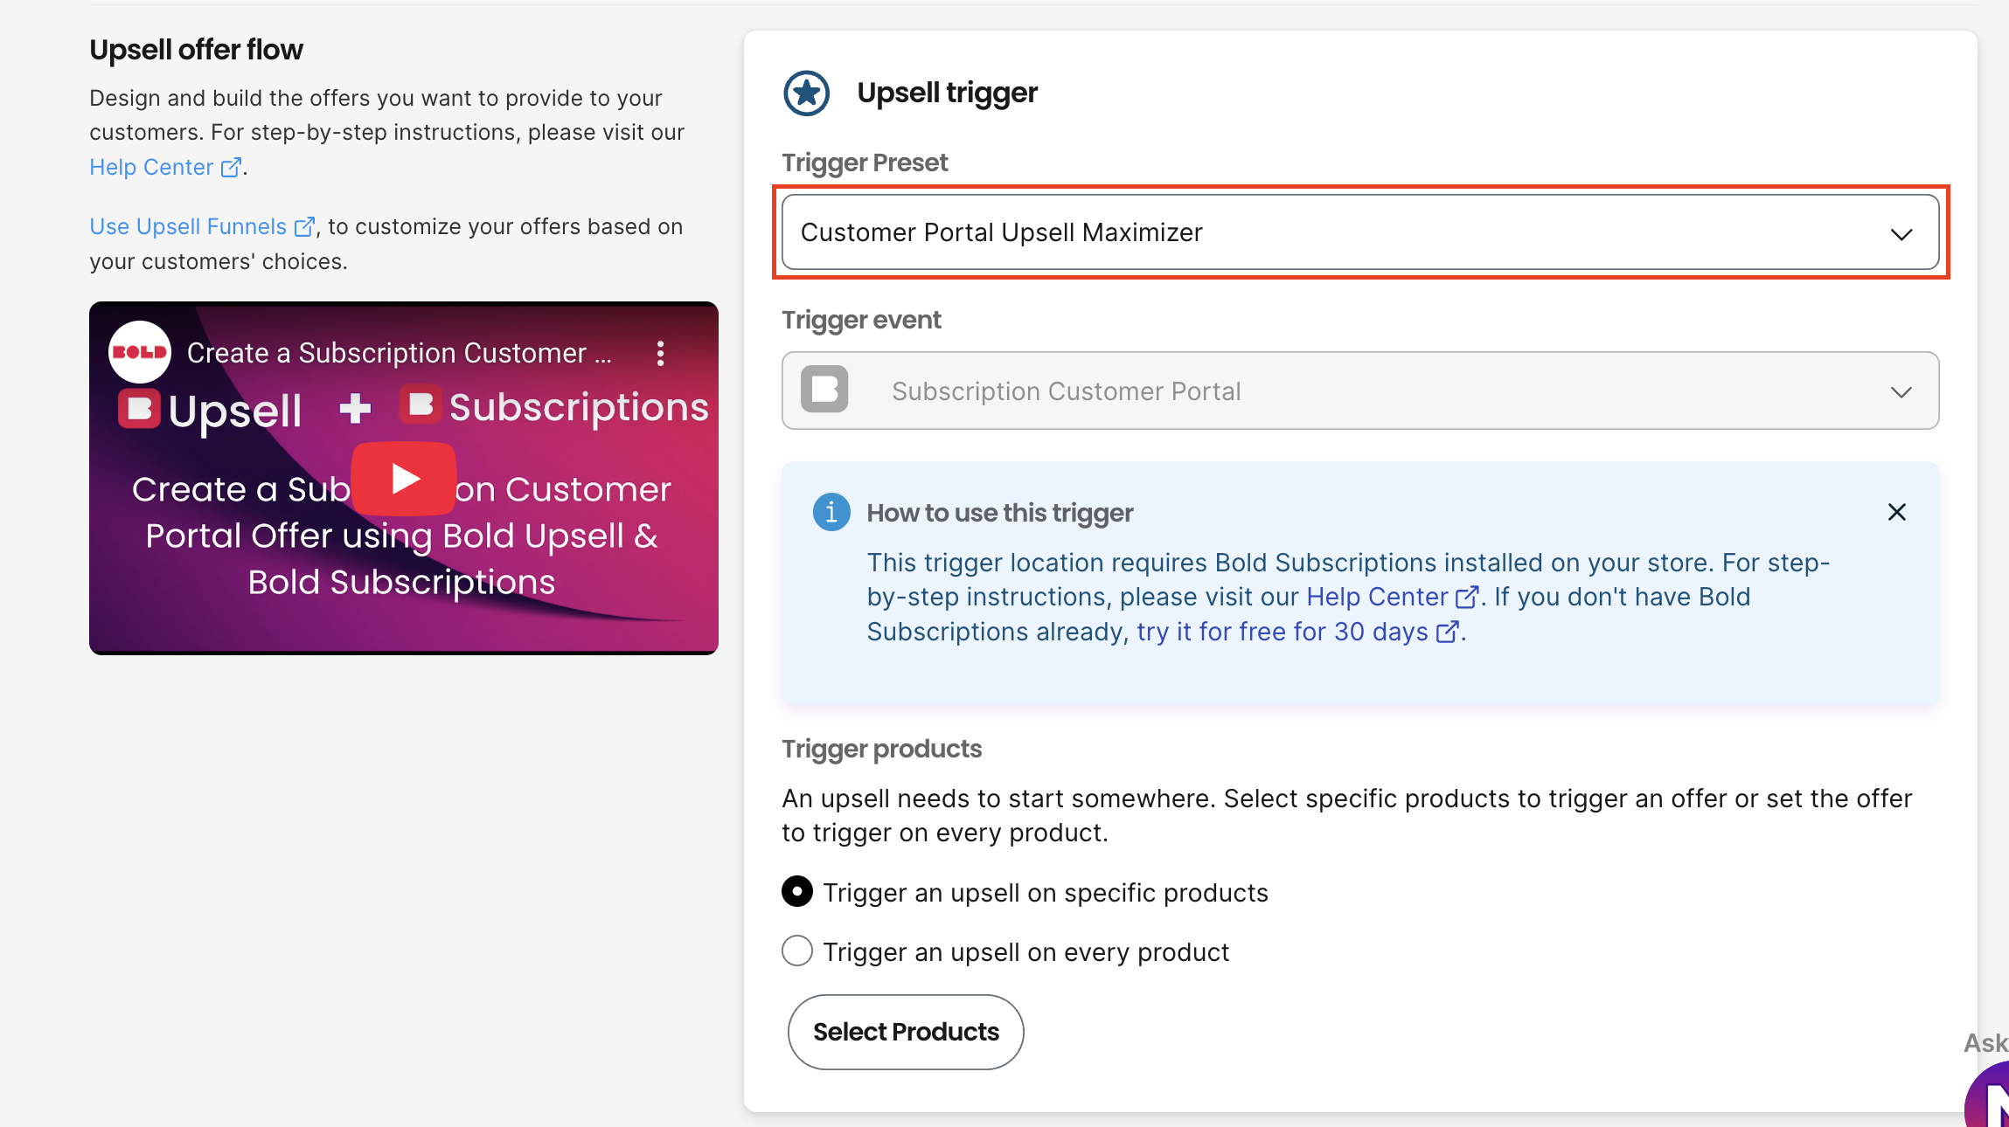Click the How to use this trigger title
The width and height of the screenshot is (2009, 1127).
pos(1000,513)
